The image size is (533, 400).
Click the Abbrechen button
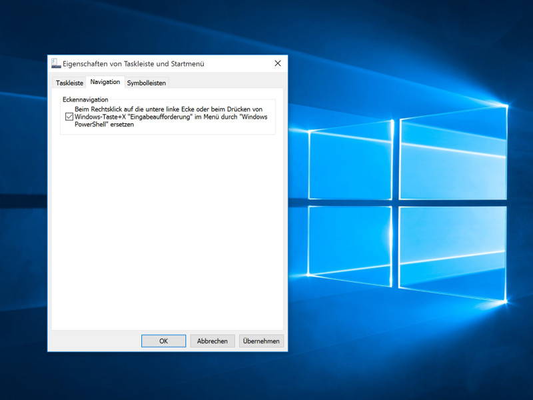click(x=213, y=341)
